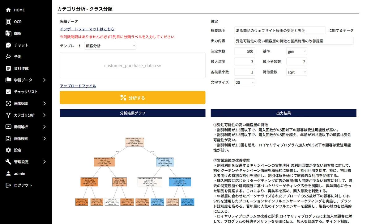Viewport: 371px width, 224px height.
Task: Click the ②営業施策の改善提案 heading text
Action: [x=231, y=160]
